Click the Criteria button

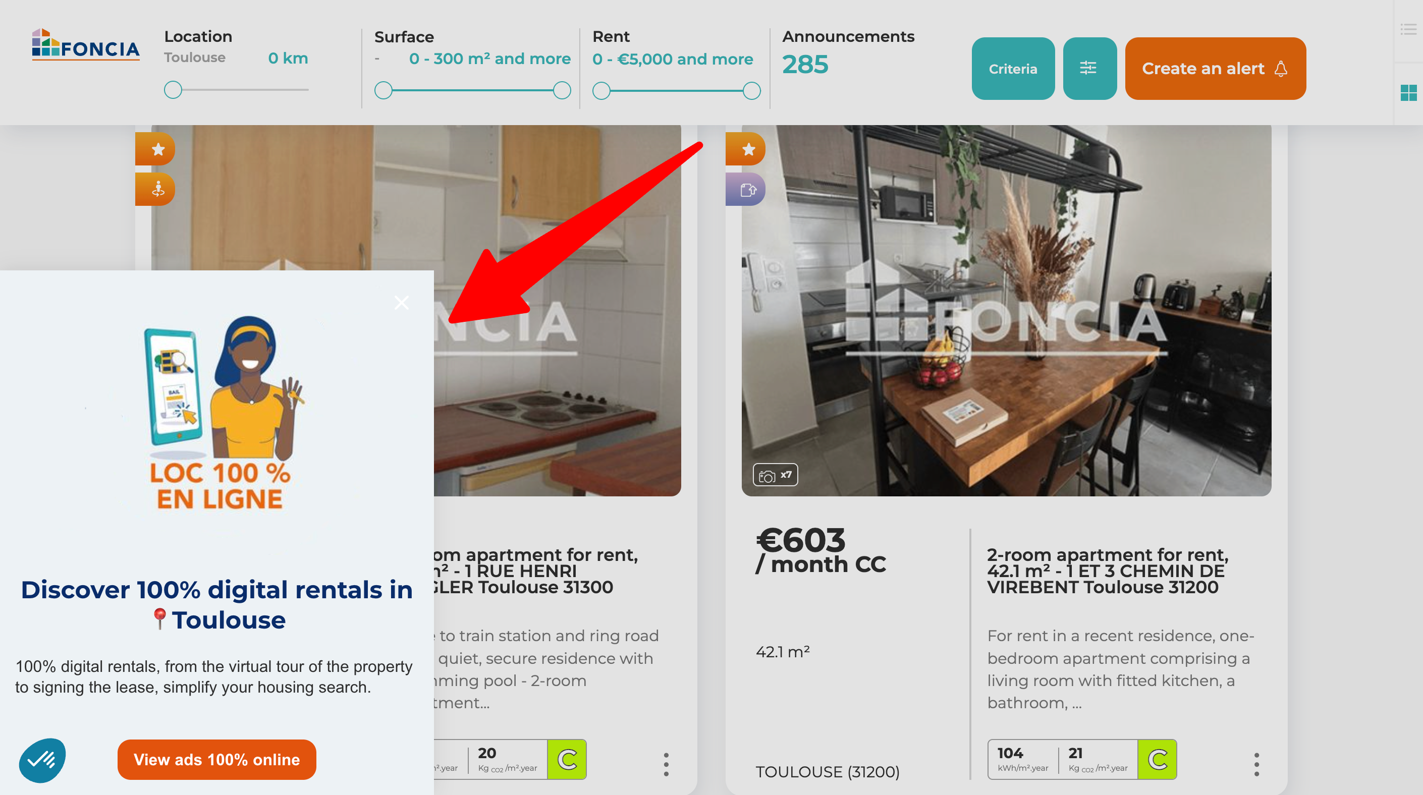pyautogui.click(x=1013, y=69)
